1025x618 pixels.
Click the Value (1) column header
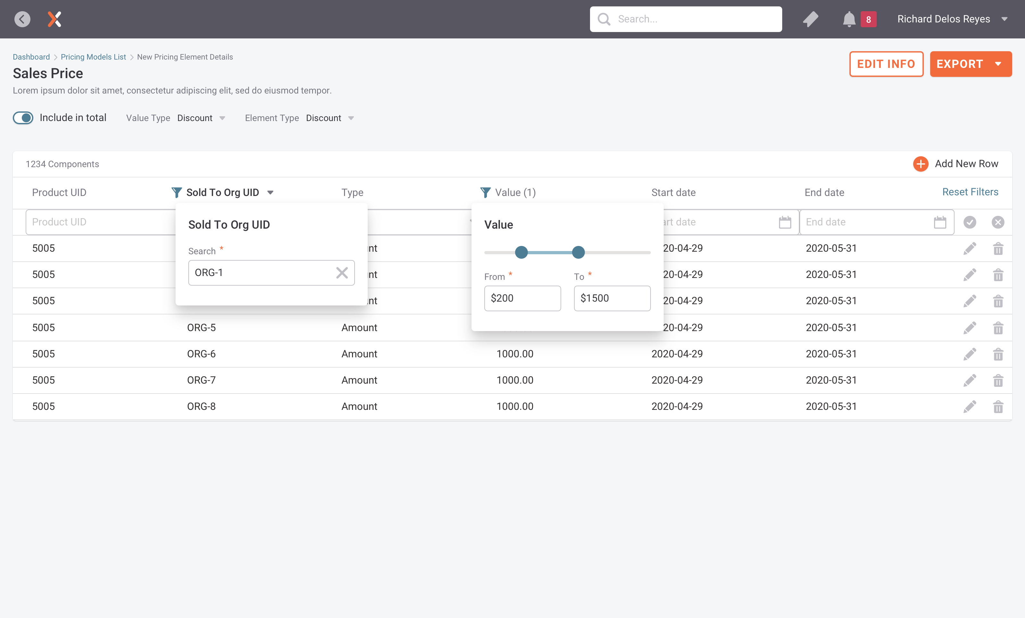515,192
